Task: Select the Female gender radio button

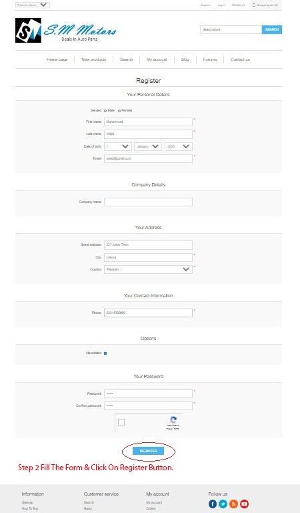Action: [119, 111]
